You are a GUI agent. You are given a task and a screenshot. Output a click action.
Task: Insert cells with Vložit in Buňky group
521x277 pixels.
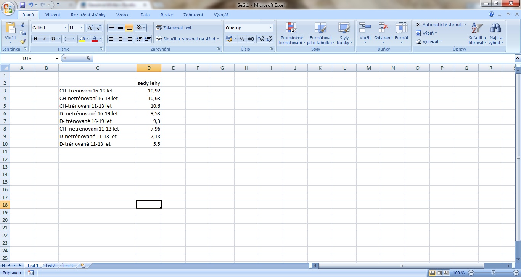(365, 33)
